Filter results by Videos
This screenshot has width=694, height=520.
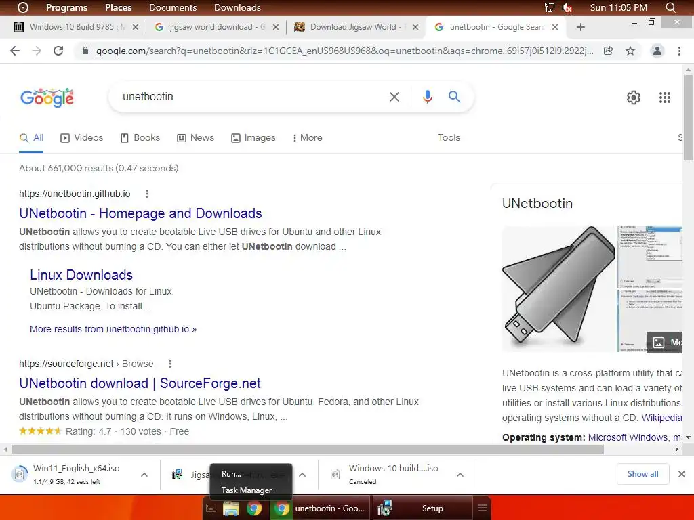pyautogui.click(x=81, y=138)
